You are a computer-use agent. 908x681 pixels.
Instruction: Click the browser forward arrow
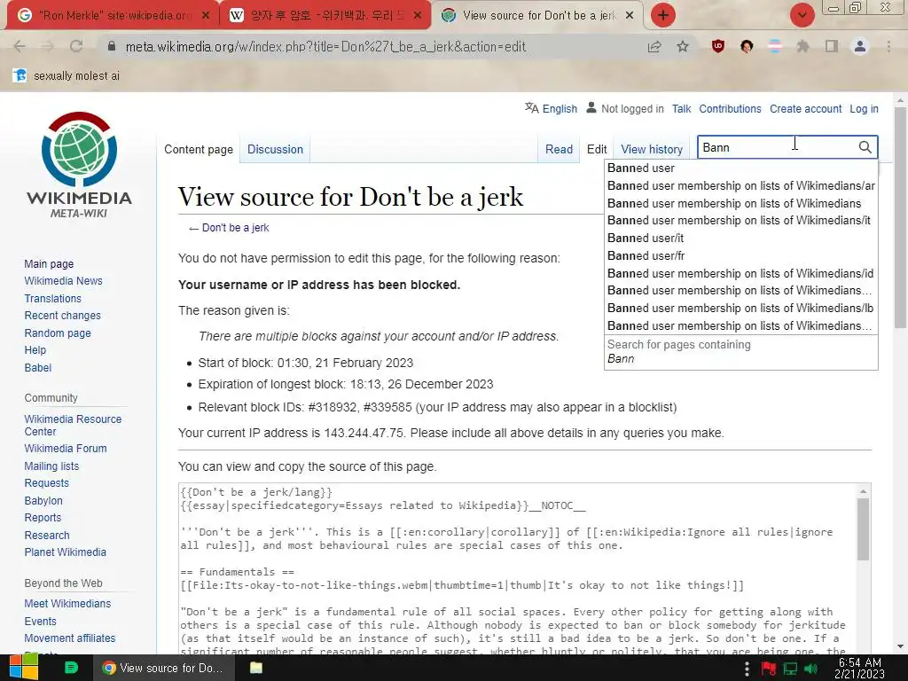point(48,46)
